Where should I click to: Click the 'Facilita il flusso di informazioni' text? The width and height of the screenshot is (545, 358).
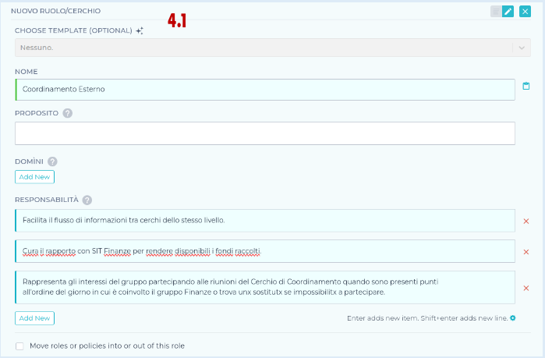click(x=124, y=221)
